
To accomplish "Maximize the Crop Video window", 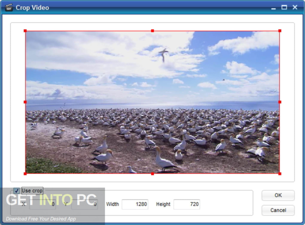I will [x=284, y=7].
